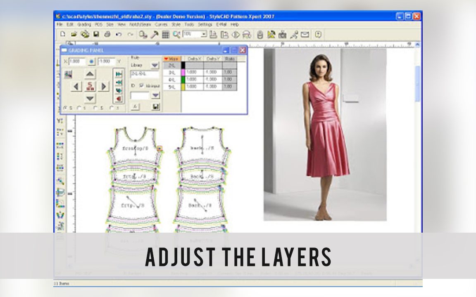Select the first radio button in Grading Panel

tap(65, 108)
